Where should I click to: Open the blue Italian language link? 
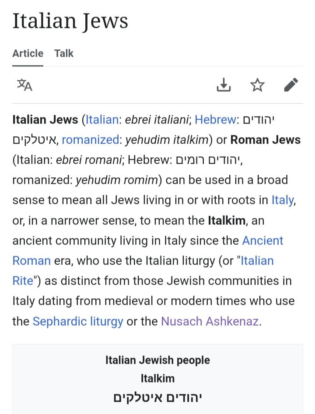click(102, 119)
